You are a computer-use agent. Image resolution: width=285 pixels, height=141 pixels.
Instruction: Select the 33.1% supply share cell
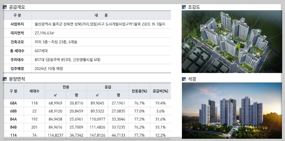click(160, 127)
